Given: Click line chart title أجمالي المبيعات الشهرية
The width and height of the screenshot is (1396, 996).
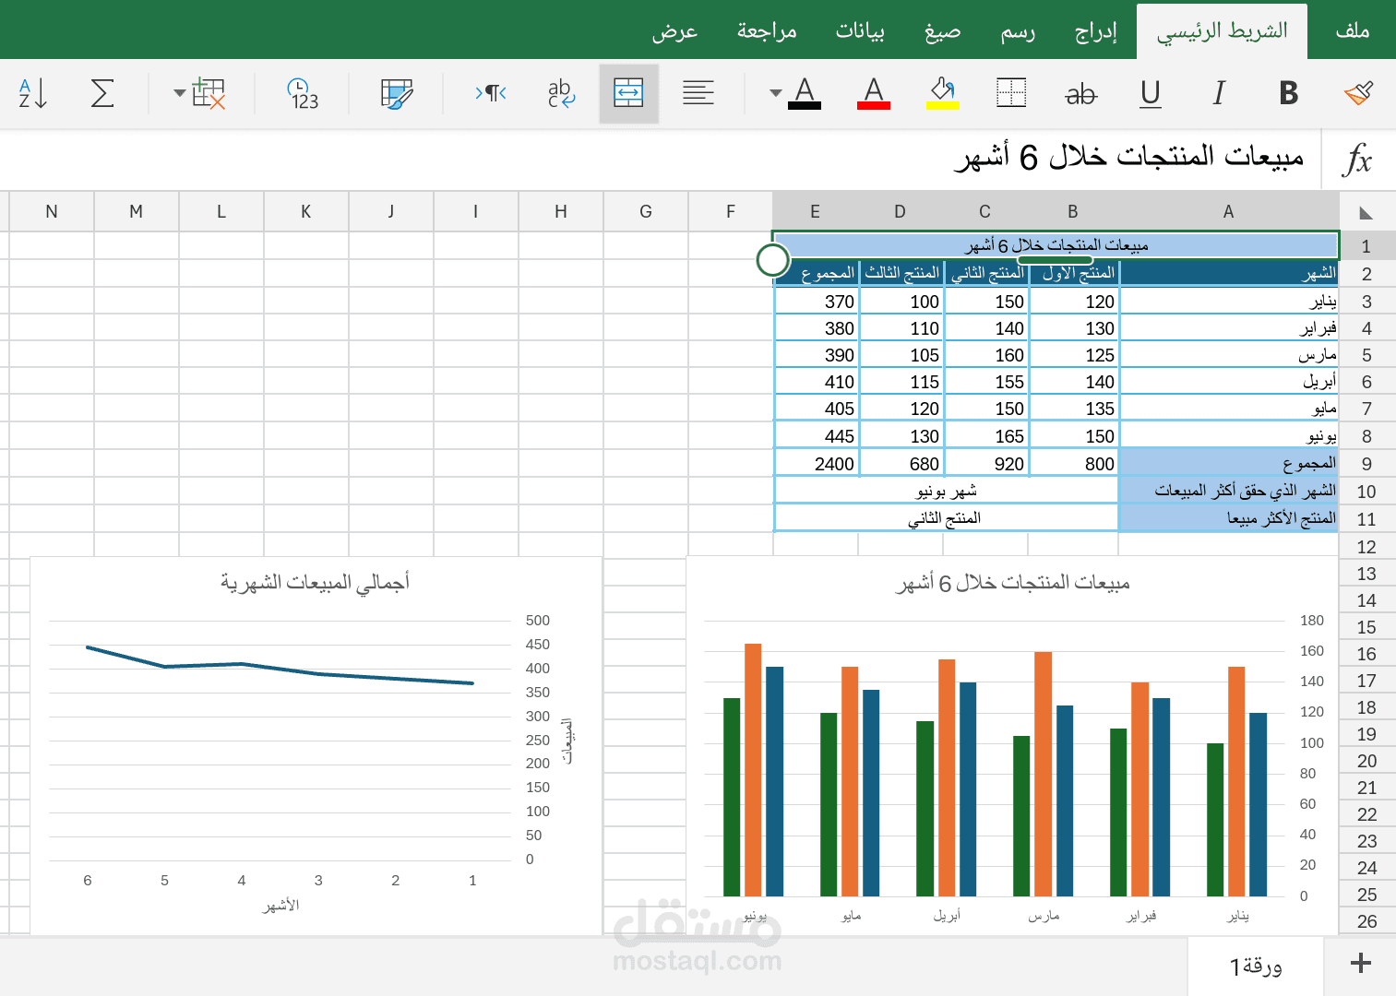Looking at the screenshot, I should click(315, 582).
